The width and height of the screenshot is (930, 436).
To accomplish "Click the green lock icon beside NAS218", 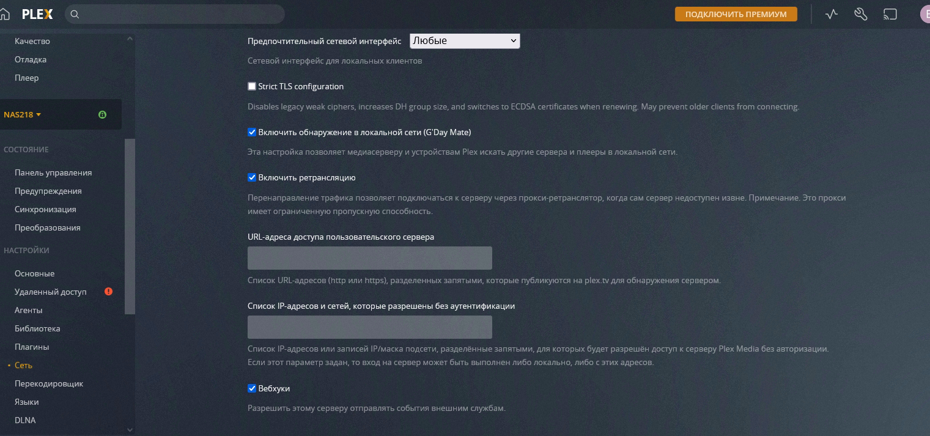I will pos(102,114).
